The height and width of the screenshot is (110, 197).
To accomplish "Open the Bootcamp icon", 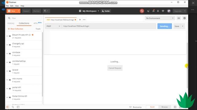I will pos(131,107).
